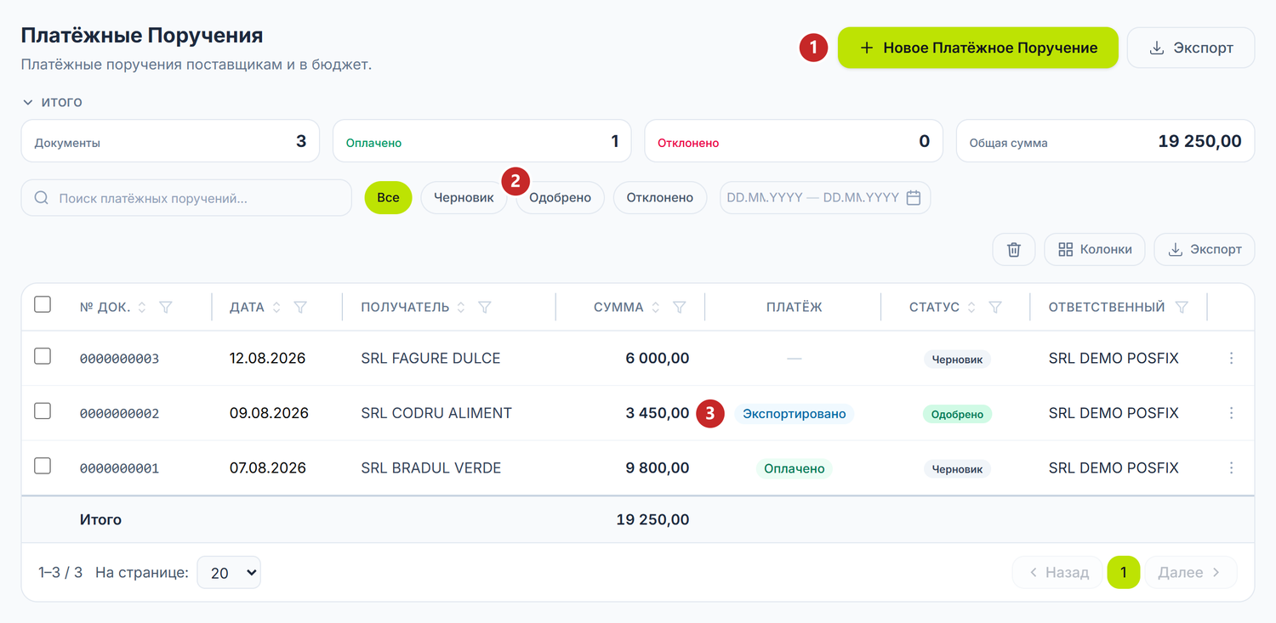Create a Новое Платёжное Поручение
The image size is (1276, 623).
[978, 48]
